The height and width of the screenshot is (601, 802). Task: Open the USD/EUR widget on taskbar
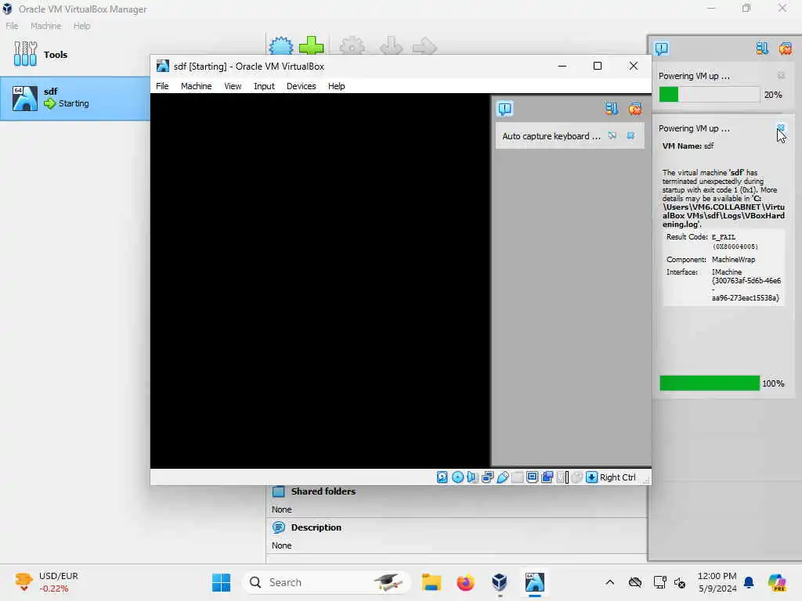coord(47,582)
